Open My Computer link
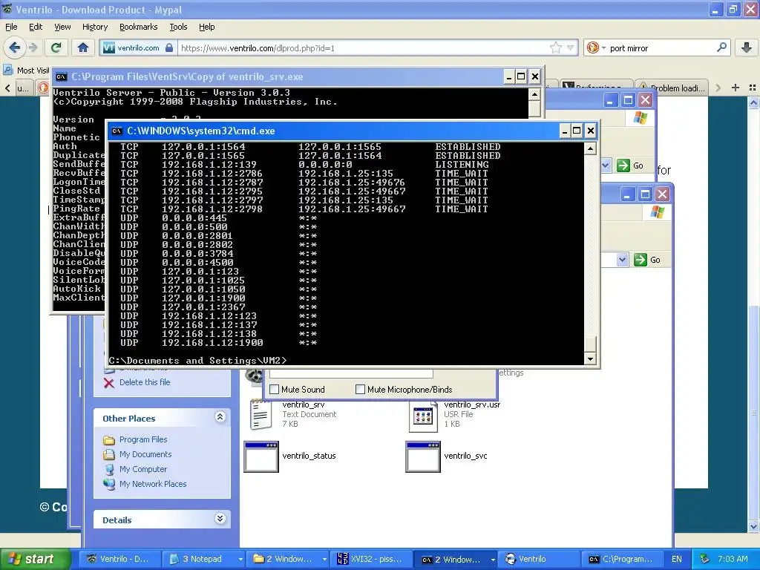 (x=143, y=469)
